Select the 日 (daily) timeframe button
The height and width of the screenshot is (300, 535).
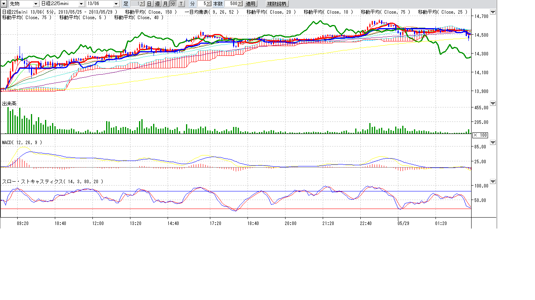149,4
